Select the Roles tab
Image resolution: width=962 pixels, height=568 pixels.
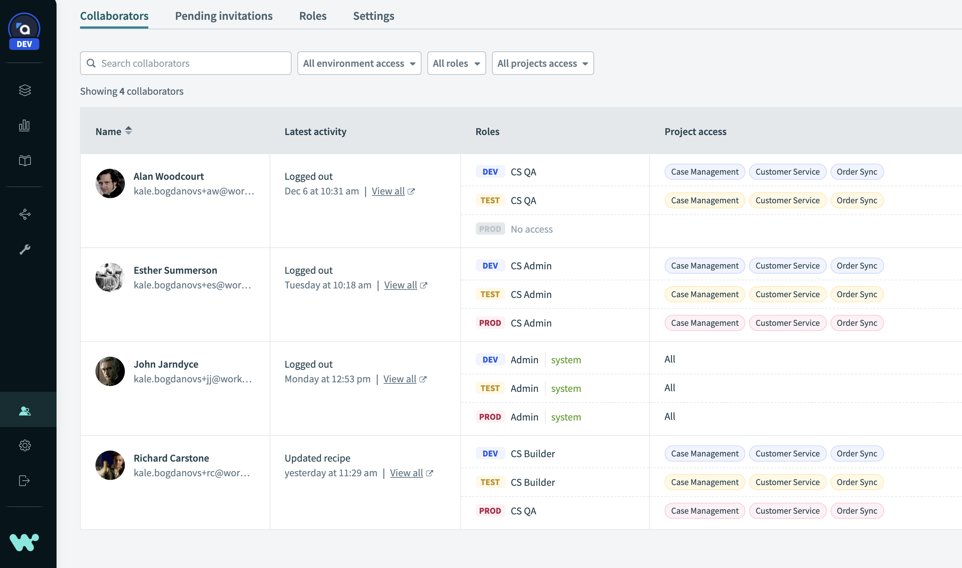(311, 15)
